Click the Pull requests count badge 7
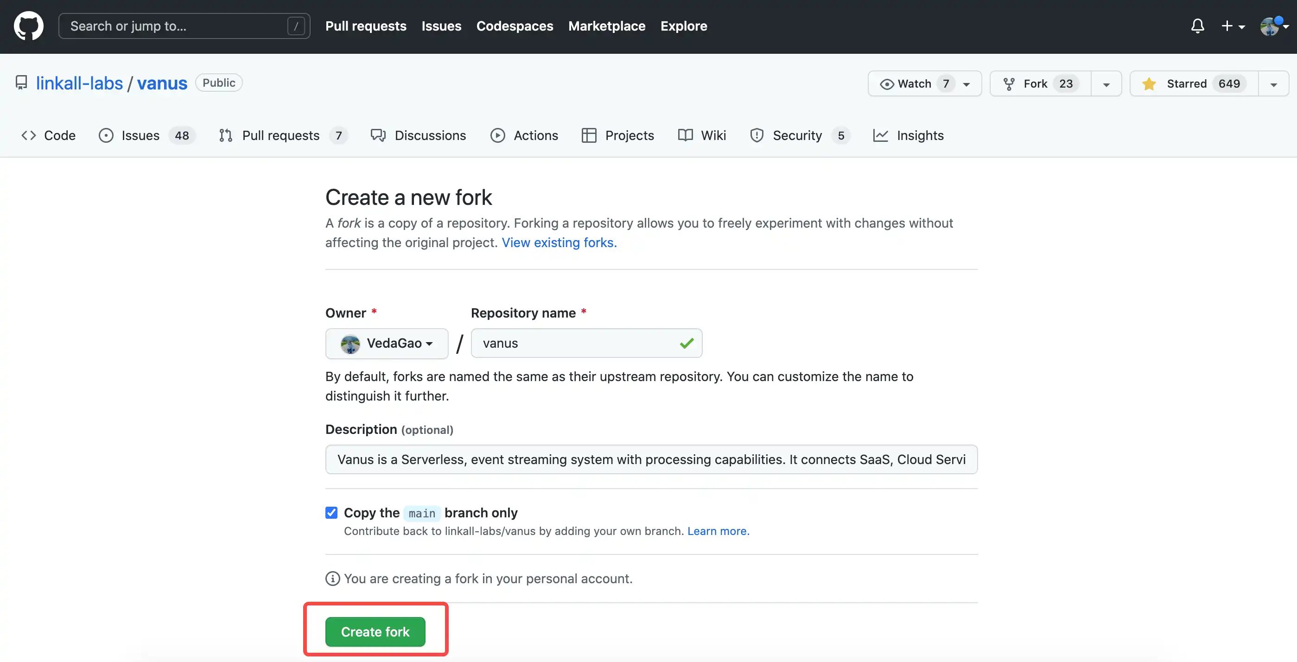1297x662 pixels. pos(339,135)
